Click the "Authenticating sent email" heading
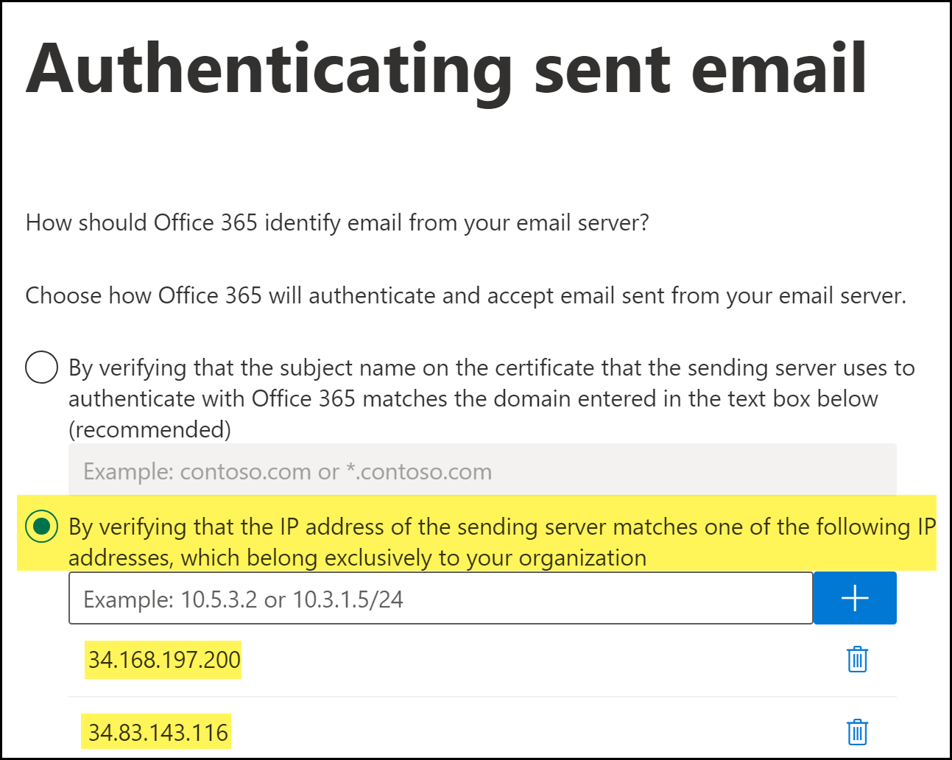Screen dimensions: 952x760 tap(446, 70)
